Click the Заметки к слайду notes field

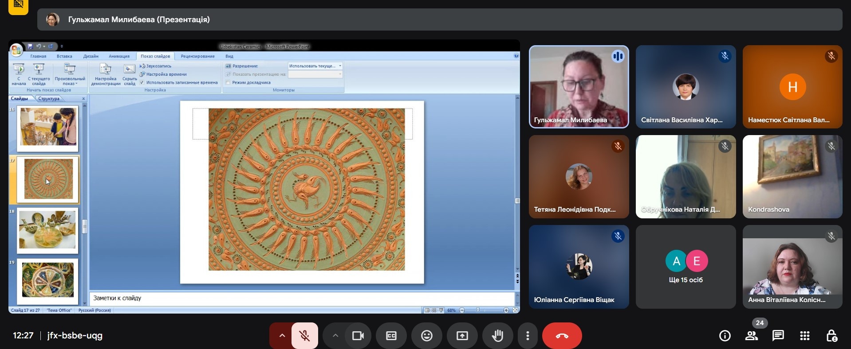pyautogui.click(x=302, y=298)
